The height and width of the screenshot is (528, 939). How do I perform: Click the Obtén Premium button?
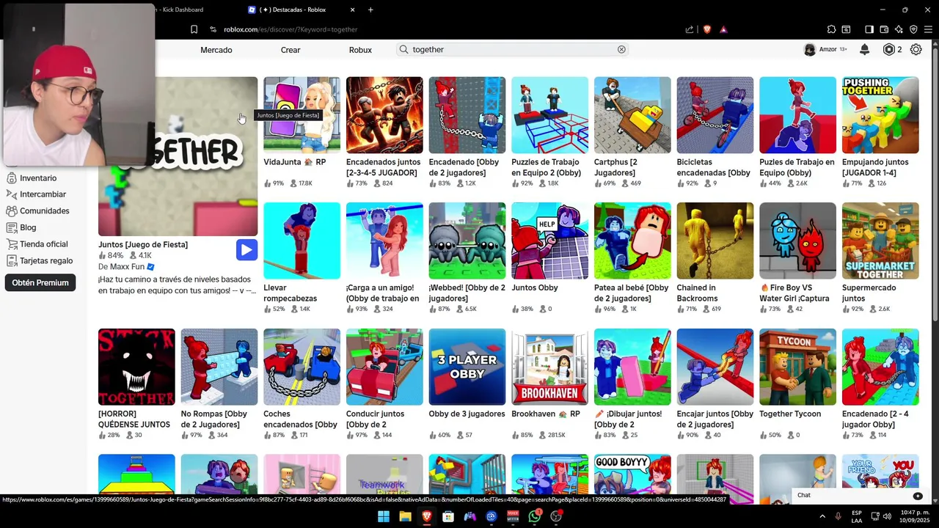40,282
